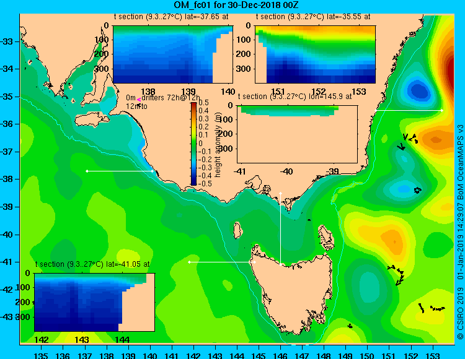This screenshot has width=465, height=359.
Task: Select the 't section lat=-41.05' inset title
Action: tap(92, 264)
